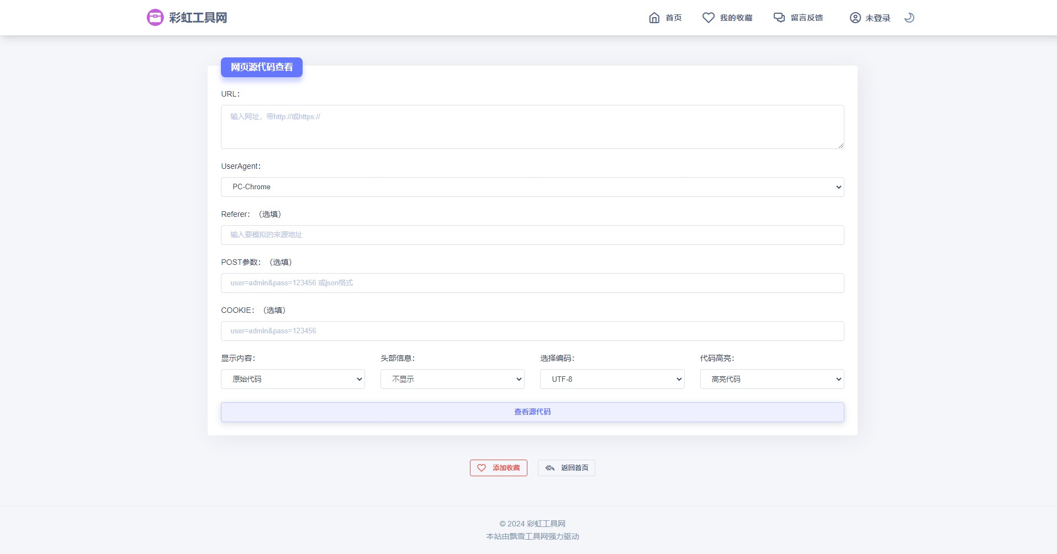The width and height of the screenshot is (1057, 554).
Task: Click the 彩虹工具网 logo icon
Action: coord(155,18)
